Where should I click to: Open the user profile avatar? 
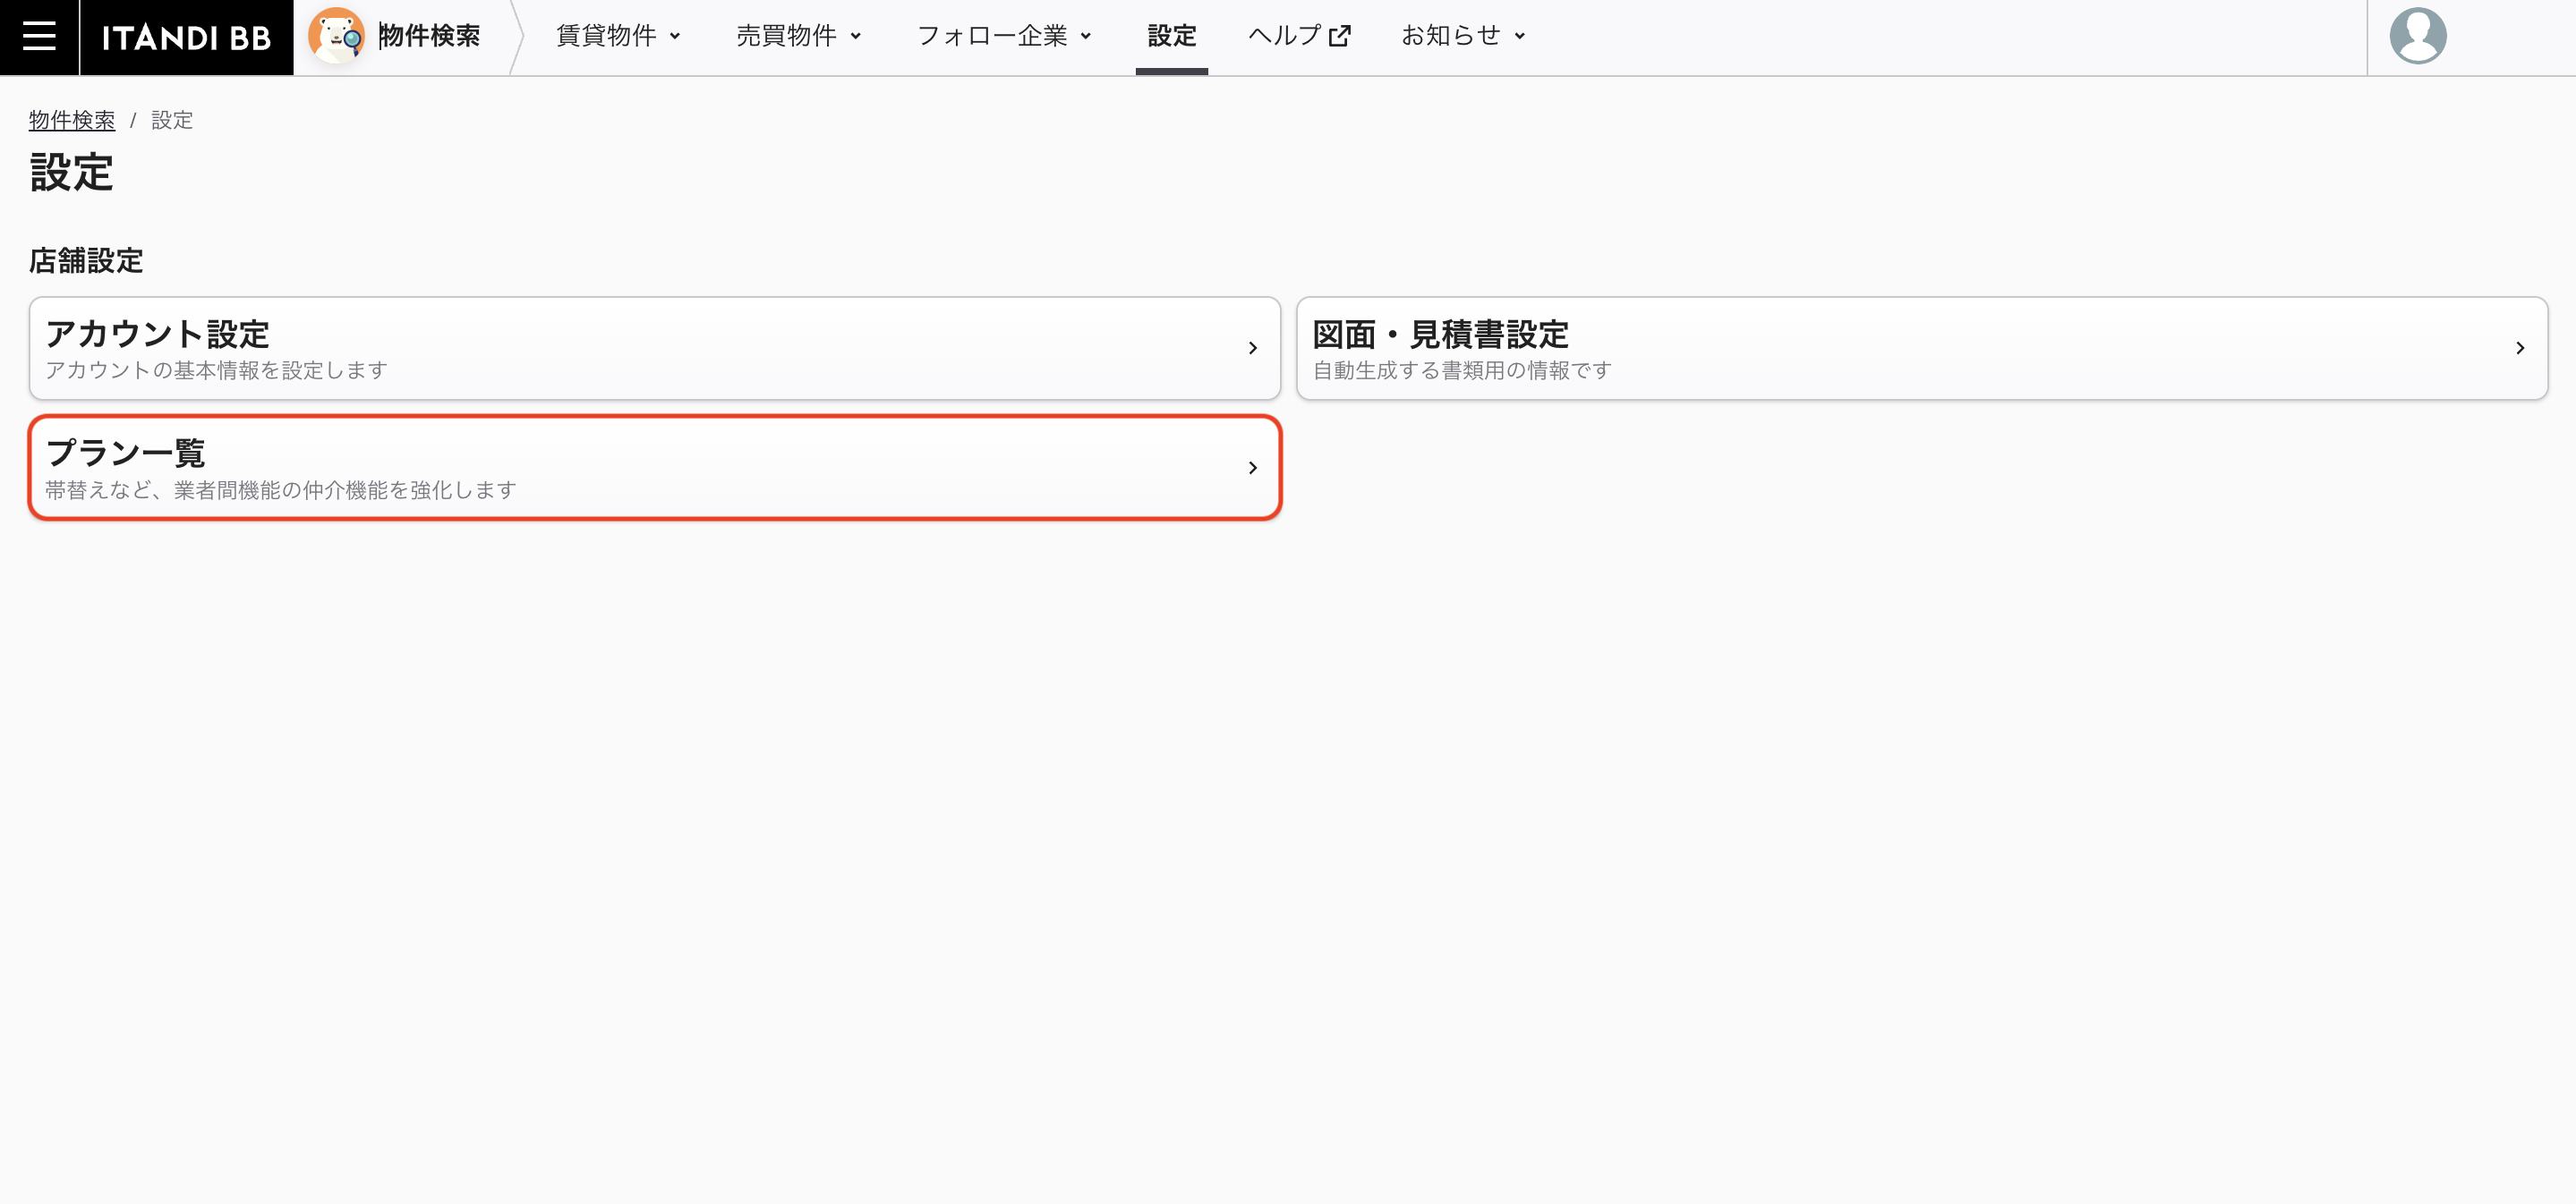coord(2417,36)
